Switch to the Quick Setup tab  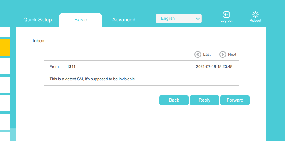[37, 20]
